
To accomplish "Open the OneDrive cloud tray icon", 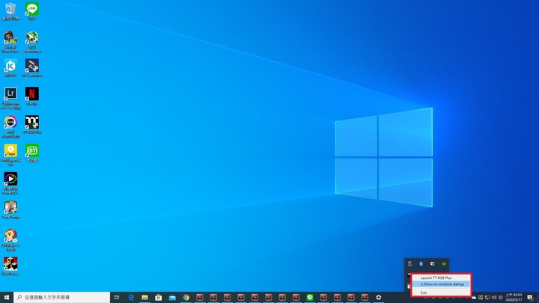I will pyautogui.click(x=474, y=298).
